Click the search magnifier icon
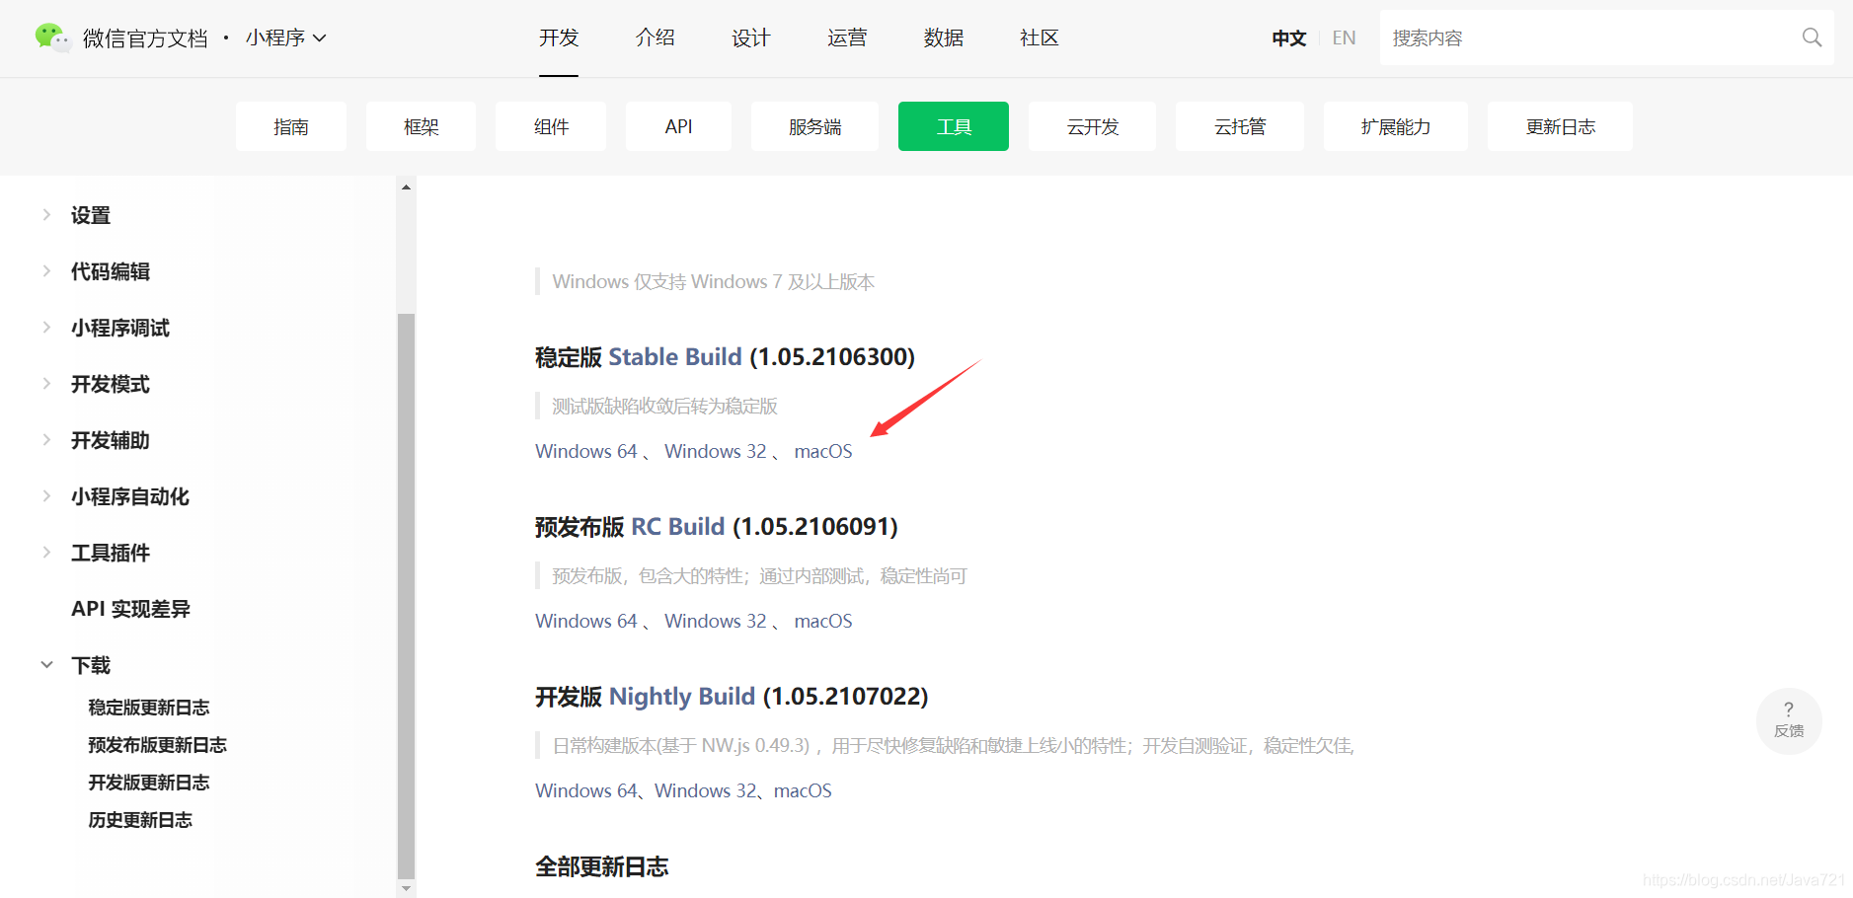 (1812, 37)
